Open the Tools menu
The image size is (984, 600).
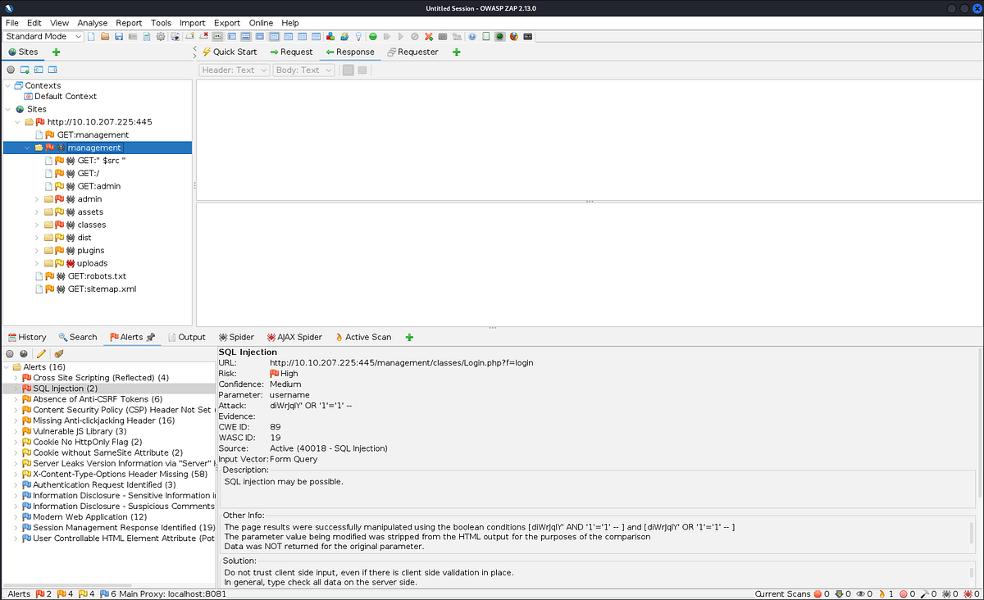click(x=162, y=23)
